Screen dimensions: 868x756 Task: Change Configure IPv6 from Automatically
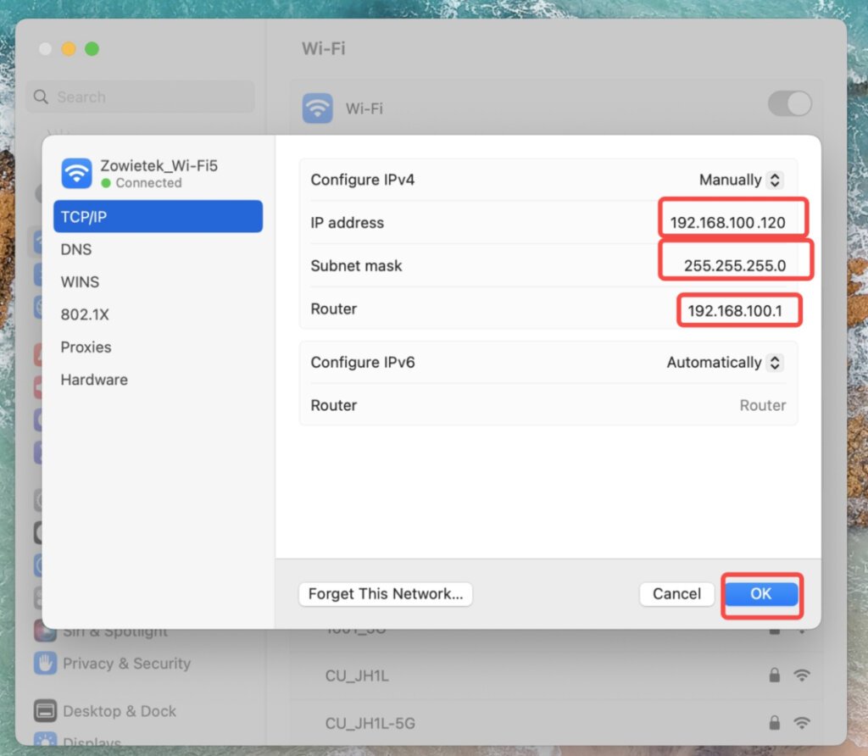coord(725,362)
